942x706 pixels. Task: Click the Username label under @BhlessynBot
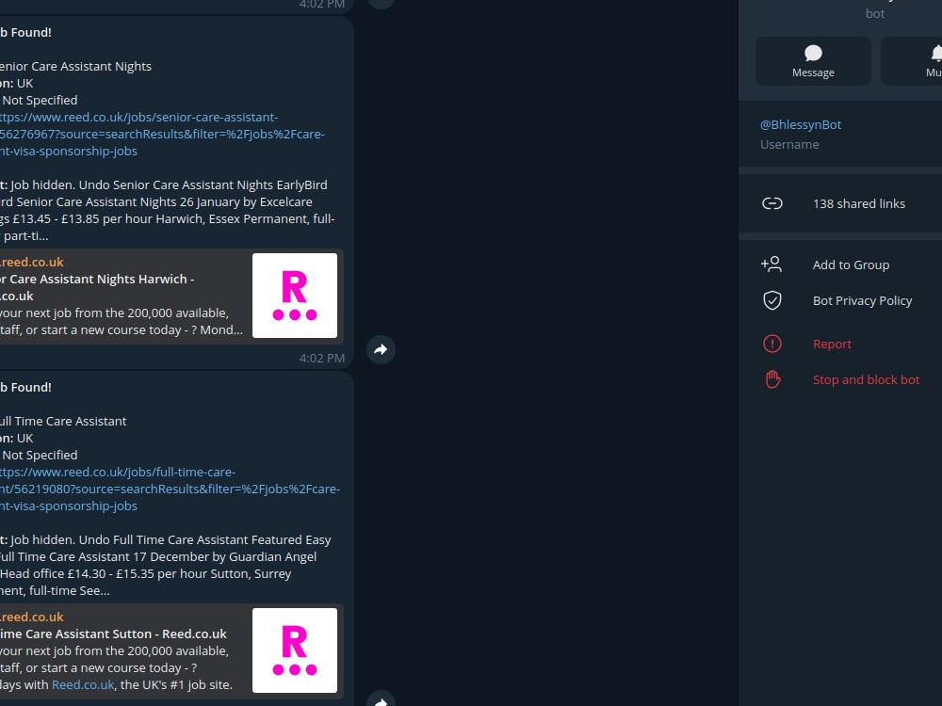click(789, 145)
